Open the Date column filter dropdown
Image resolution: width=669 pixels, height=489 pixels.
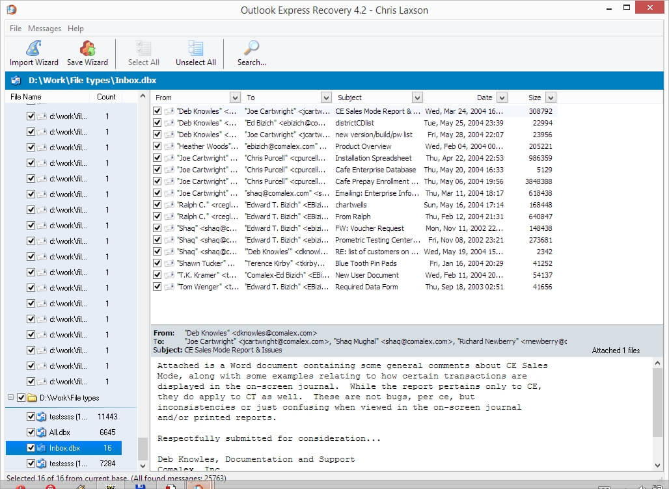[502, 98]
